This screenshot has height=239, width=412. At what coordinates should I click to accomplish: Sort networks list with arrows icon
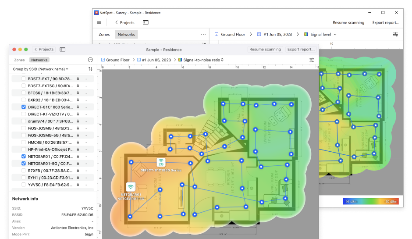click(x=90, y=69)
